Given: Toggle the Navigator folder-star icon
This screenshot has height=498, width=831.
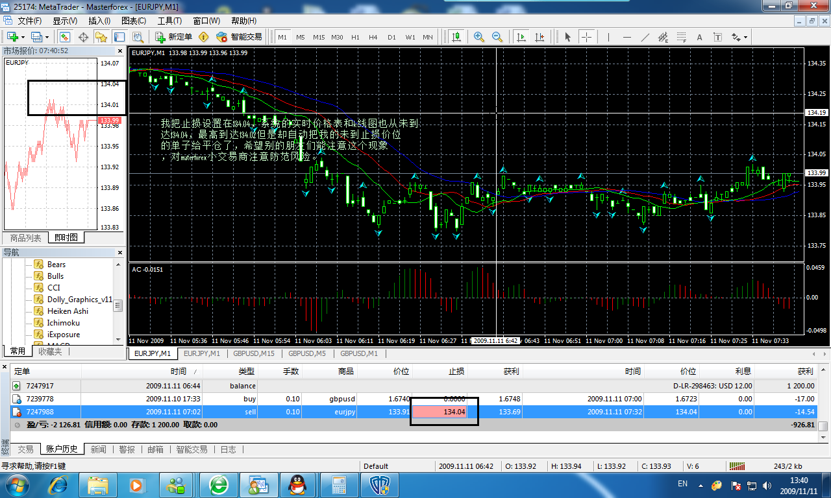Looking at the screenshot, I should [102, 37].
